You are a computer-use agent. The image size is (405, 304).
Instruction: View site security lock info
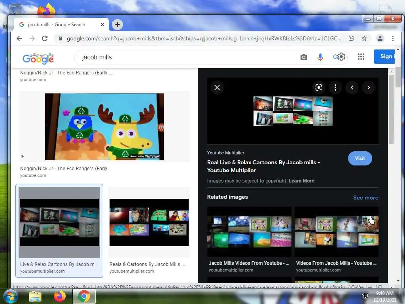[61, 38]
